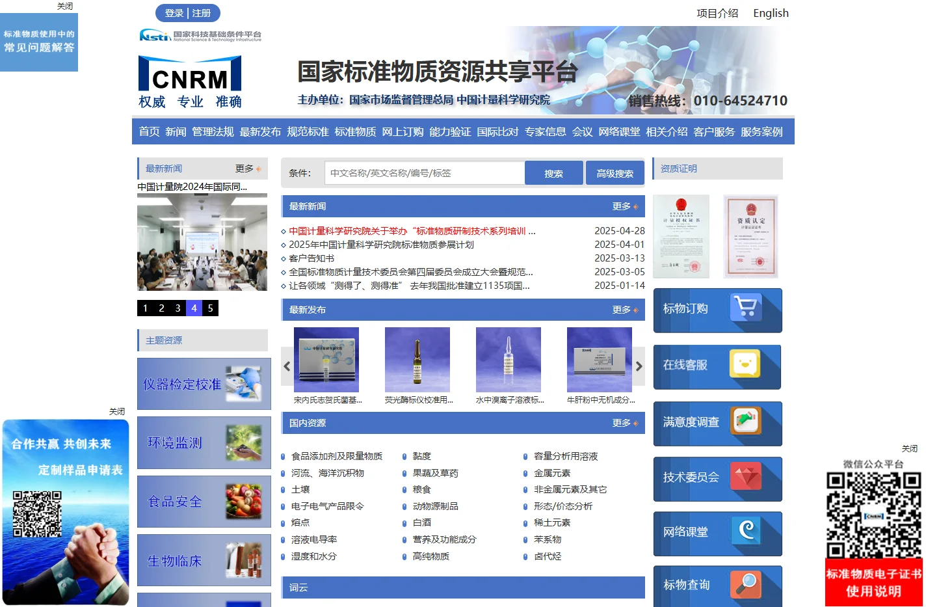926x607 pixels.
Task: Open the 客户服务 nav menu item
Action: [714, 131]
